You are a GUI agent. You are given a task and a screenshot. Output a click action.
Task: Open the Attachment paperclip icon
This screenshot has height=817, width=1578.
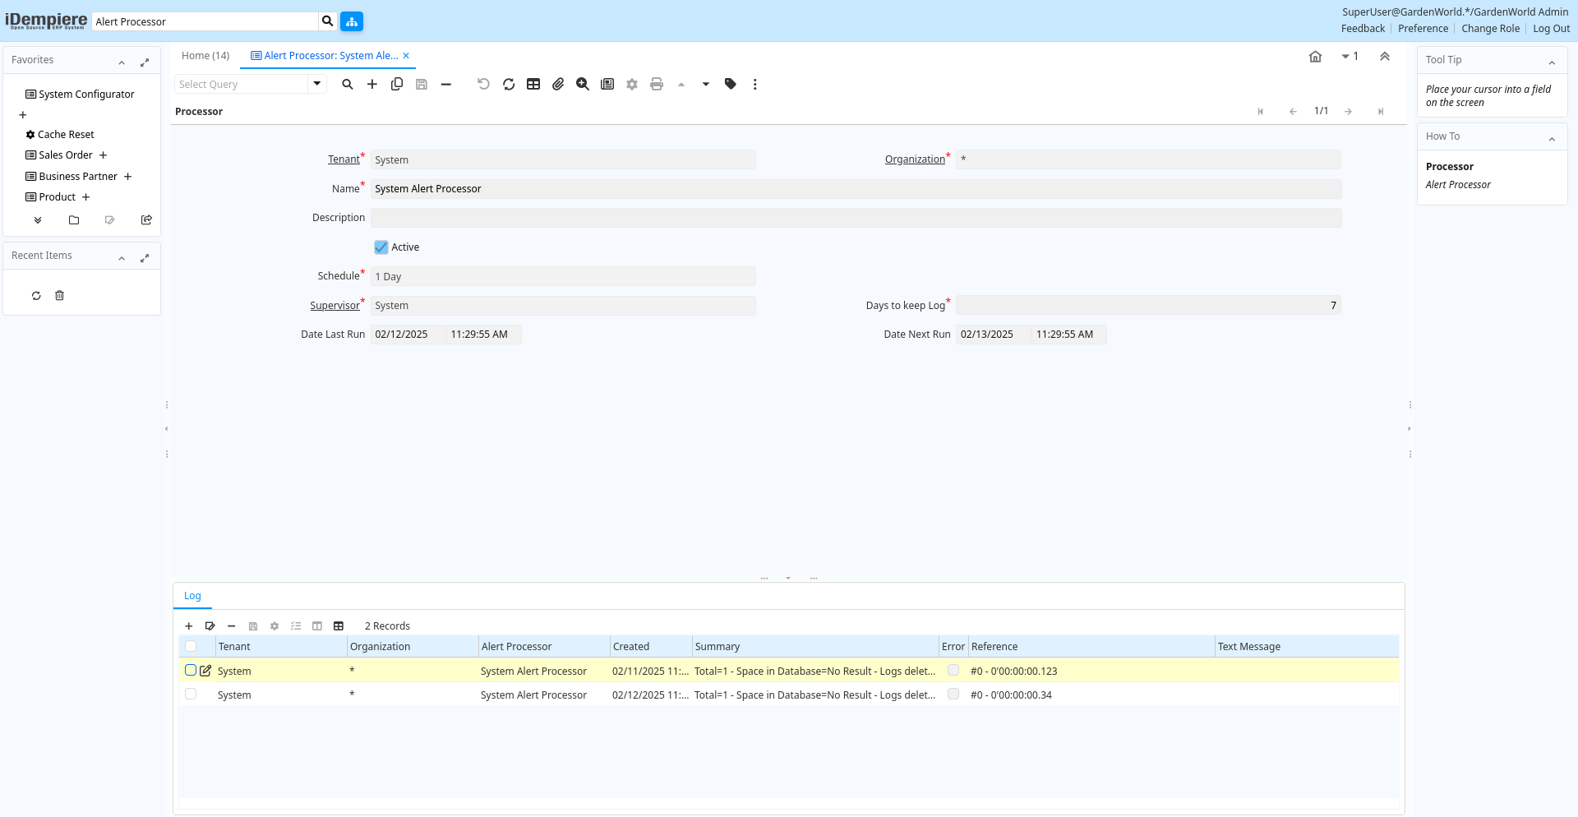558,84
